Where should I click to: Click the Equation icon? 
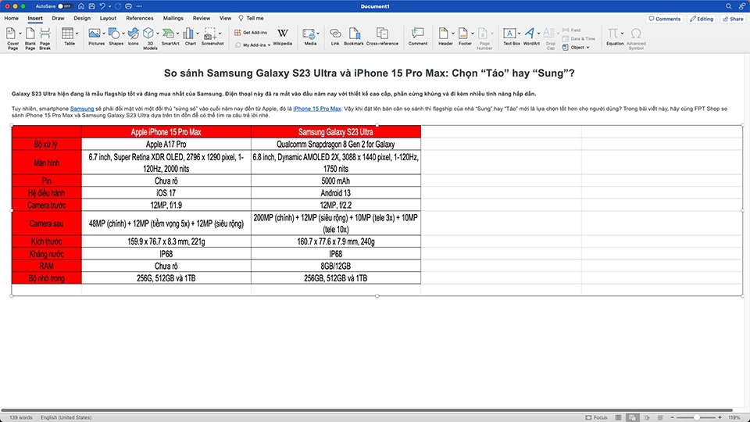click(612, 34)
